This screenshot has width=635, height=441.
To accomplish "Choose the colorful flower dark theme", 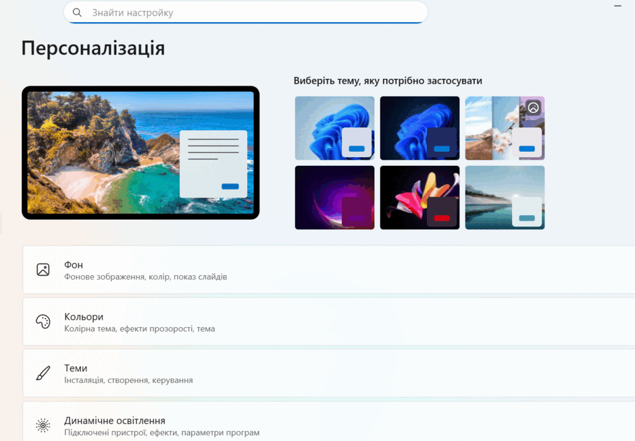I will [x=420, y=198].
